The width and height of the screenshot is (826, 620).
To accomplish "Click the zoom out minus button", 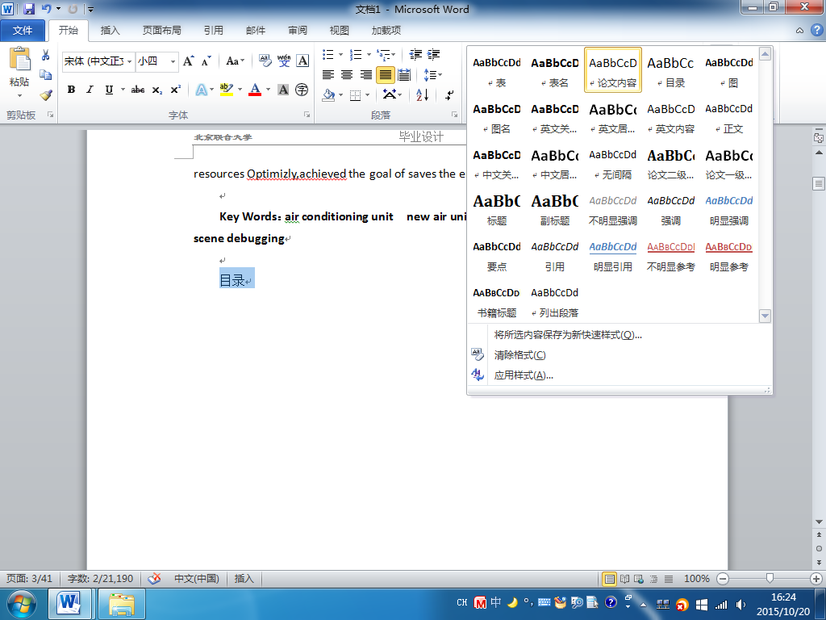I will (723, 579).
